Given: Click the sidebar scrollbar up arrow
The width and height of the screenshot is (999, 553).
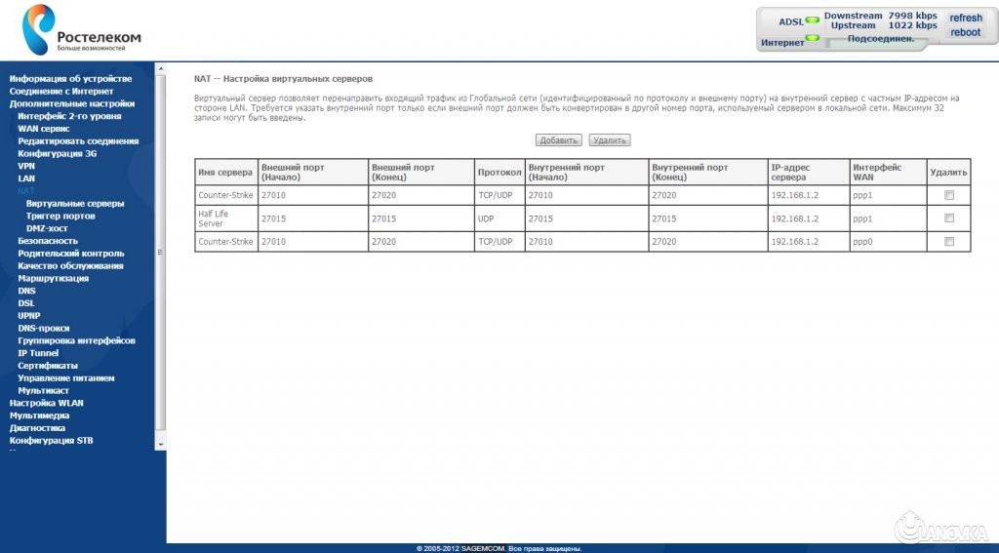Looking at the screenshot, I should coord(161,68).
